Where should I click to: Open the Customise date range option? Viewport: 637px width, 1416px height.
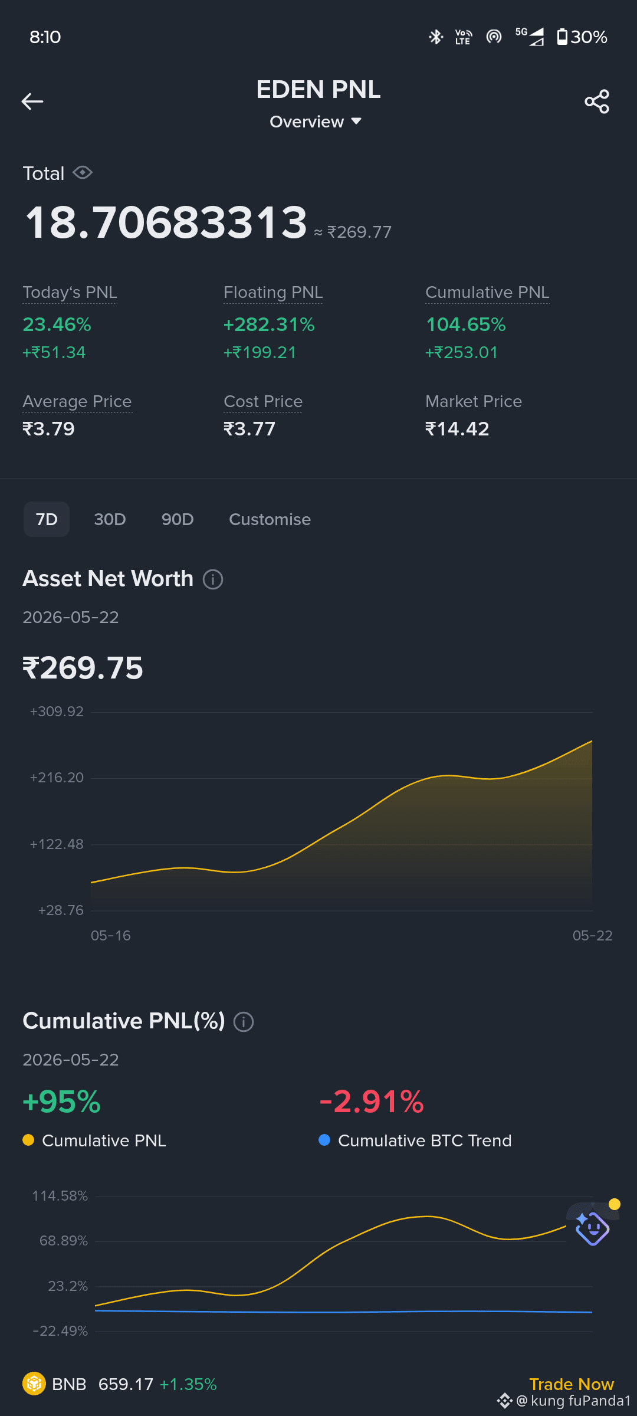pyautogui.click(x=270, y=519)
